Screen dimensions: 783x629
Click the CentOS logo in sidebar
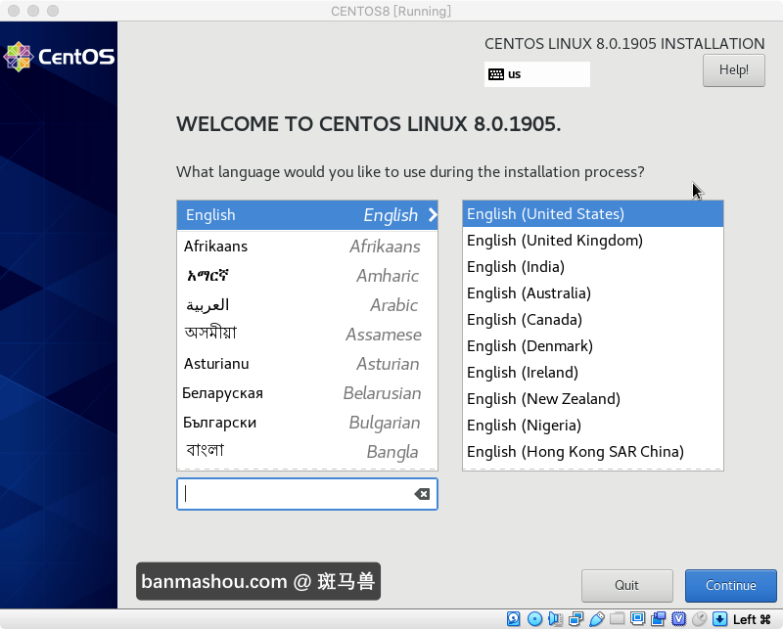click(x=59, y=57)
